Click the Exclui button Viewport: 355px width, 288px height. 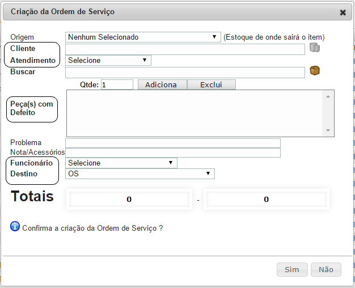click(212, 84)
